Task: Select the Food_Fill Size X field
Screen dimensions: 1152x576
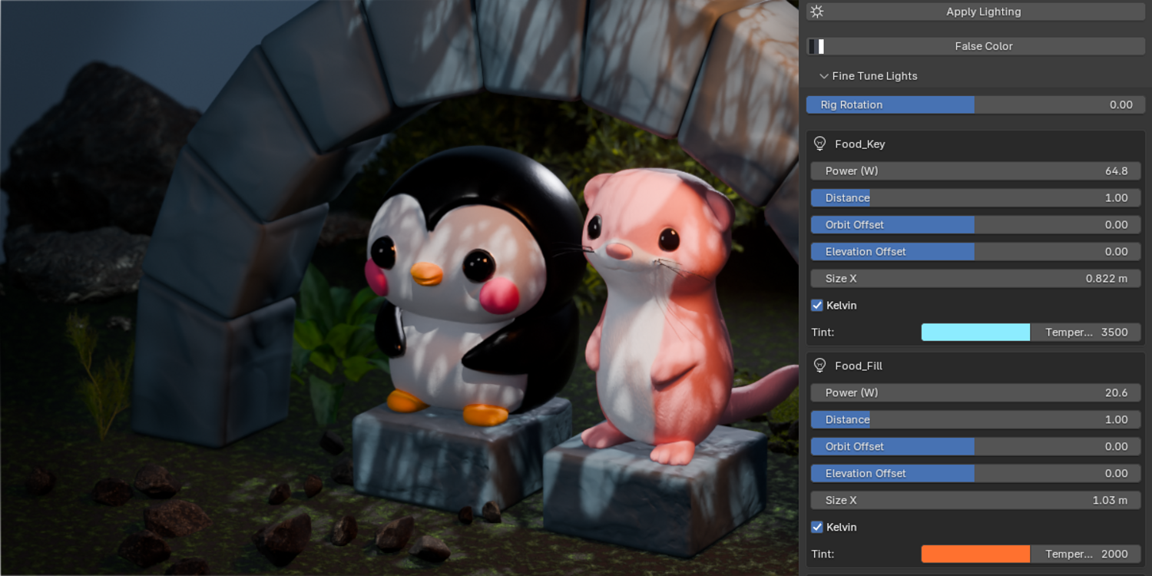Action: point(975,500)
